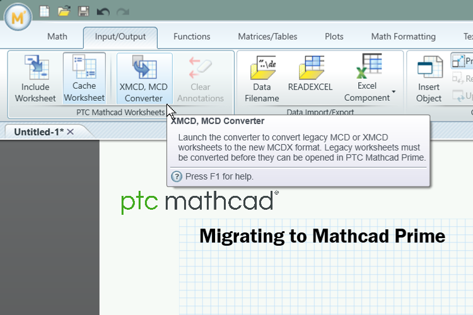Save the worksheet with the floppy disk icon
The width and height of the screenshot is (473, 315).
[x=83, y=11]
